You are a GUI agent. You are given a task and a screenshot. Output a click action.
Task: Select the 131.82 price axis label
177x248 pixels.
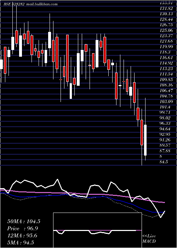pyautogui.click(x=166, y=9)
